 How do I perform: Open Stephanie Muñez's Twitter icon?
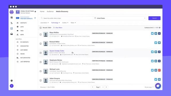[152, 61]
